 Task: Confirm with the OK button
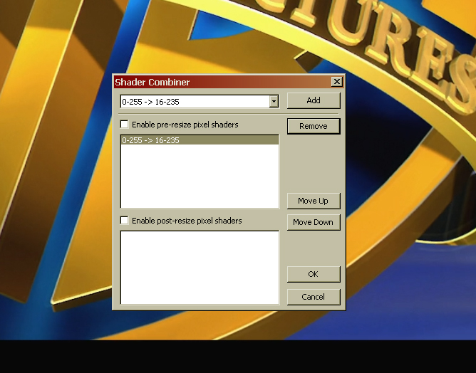pyautogui.click(x=314, y=274)
